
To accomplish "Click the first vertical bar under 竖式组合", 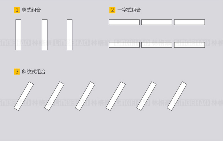I will (18, 35).
